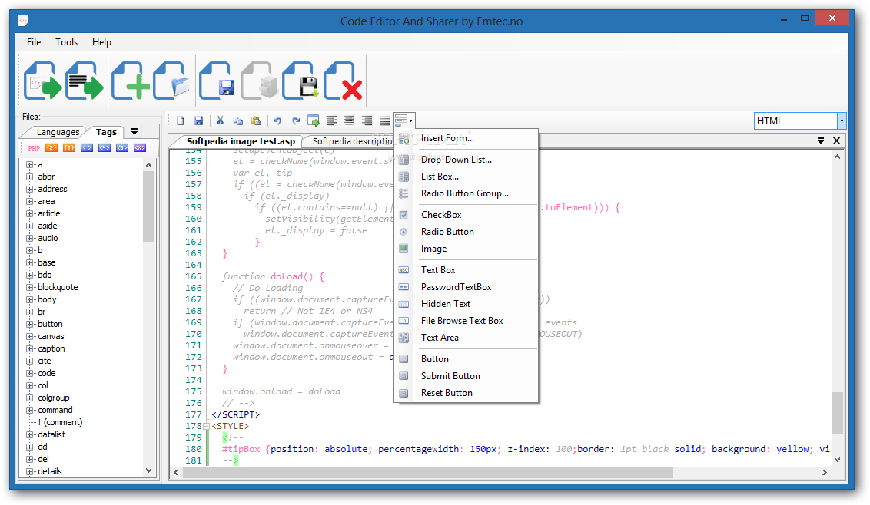Open a file using the folder document icon
Viewport: 870px width, 505px height.
pos(171,81)
